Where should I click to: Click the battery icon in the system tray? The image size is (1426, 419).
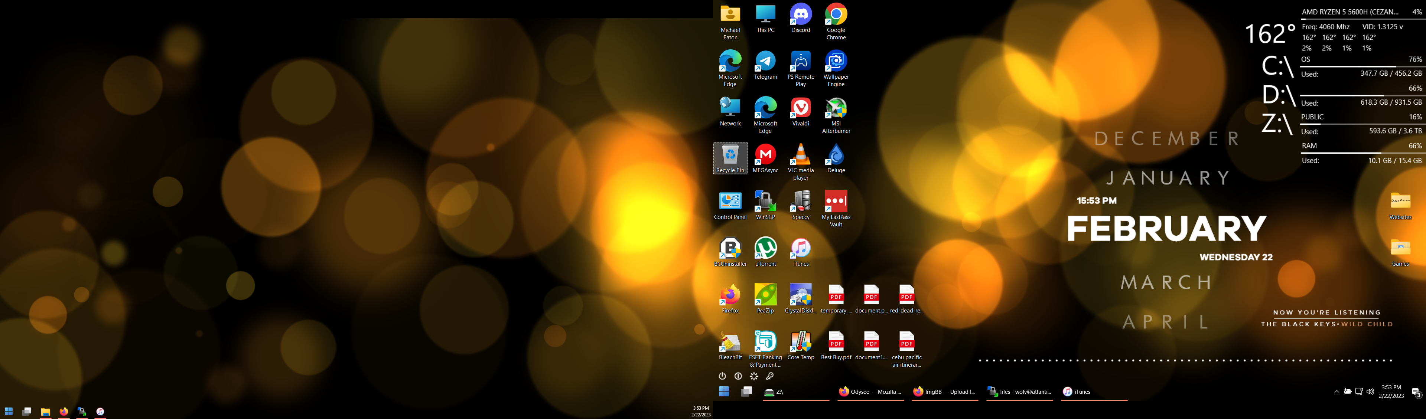pos(1348,392)
